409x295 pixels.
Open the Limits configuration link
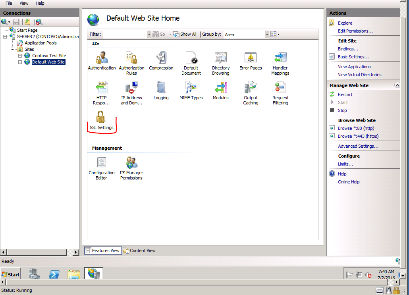click(345, 164)
